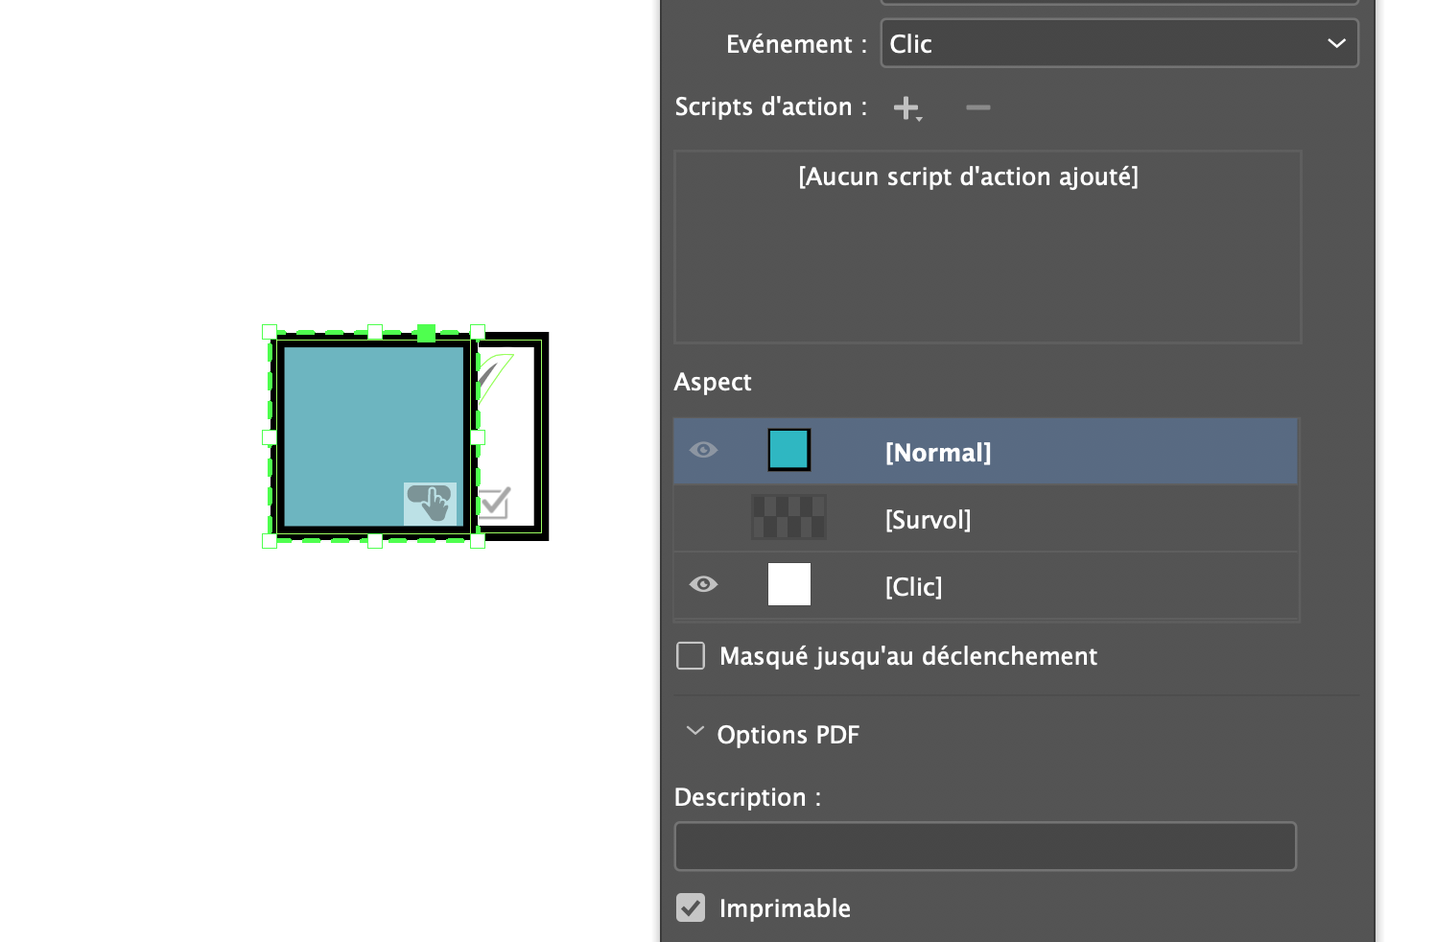
Task: Enable Masqué jusqu'au déclenchement
Action: coord(690,655)
